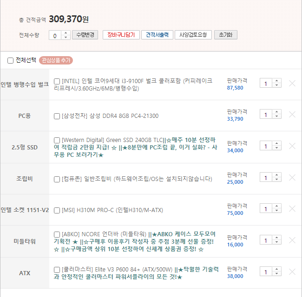This screenshot has height=297, width=302.
Task: Decrease quantity of Samsung DDR4 8GB
Action: tap(277, 116)
